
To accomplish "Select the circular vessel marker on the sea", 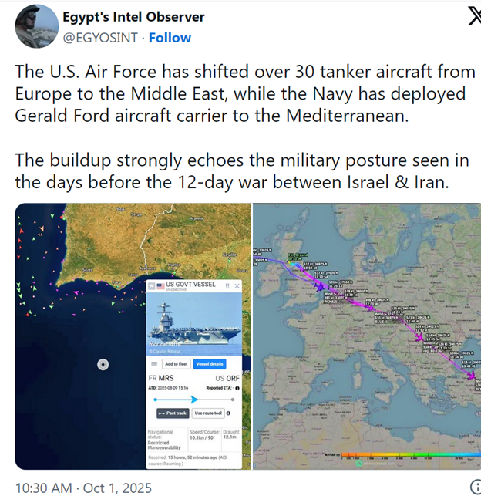I will (x=103, y=364).
